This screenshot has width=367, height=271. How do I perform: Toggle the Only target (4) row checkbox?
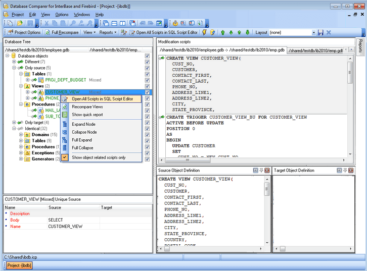147,123
